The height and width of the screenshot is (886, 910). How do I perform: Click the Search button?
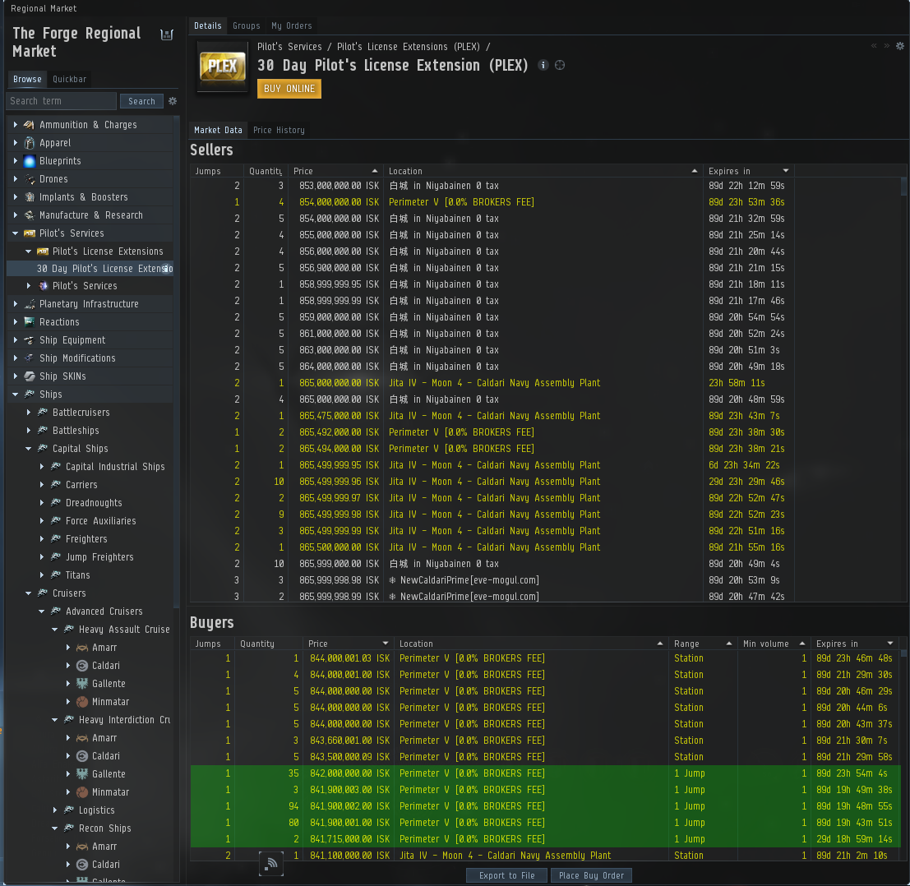(141, 101)
